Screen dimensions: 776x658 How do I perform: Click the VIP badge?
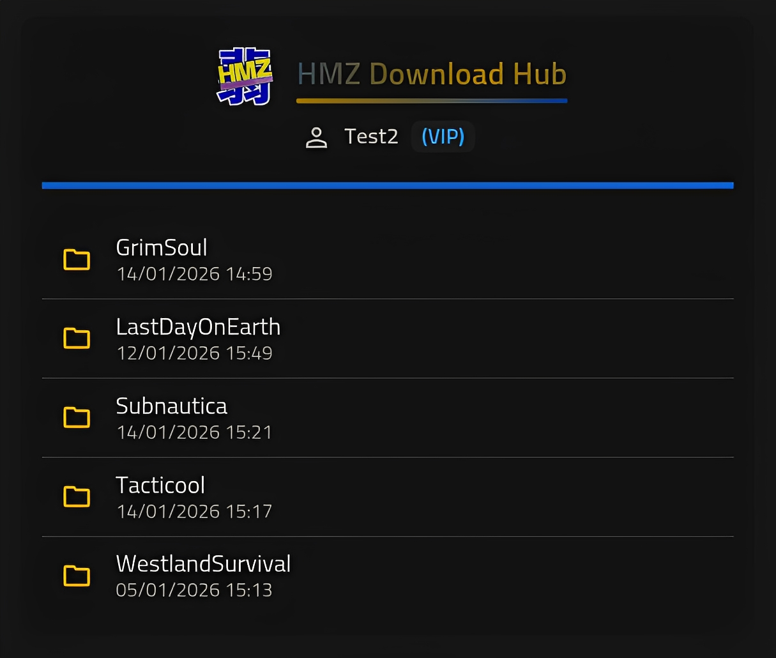coord(443,137)
